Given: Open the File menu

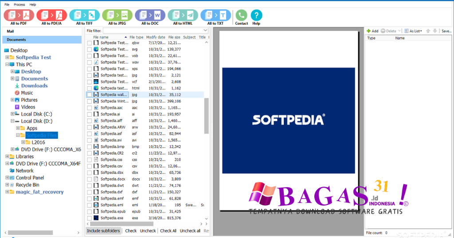Looking at the screenshot, I should coord(7,4).
